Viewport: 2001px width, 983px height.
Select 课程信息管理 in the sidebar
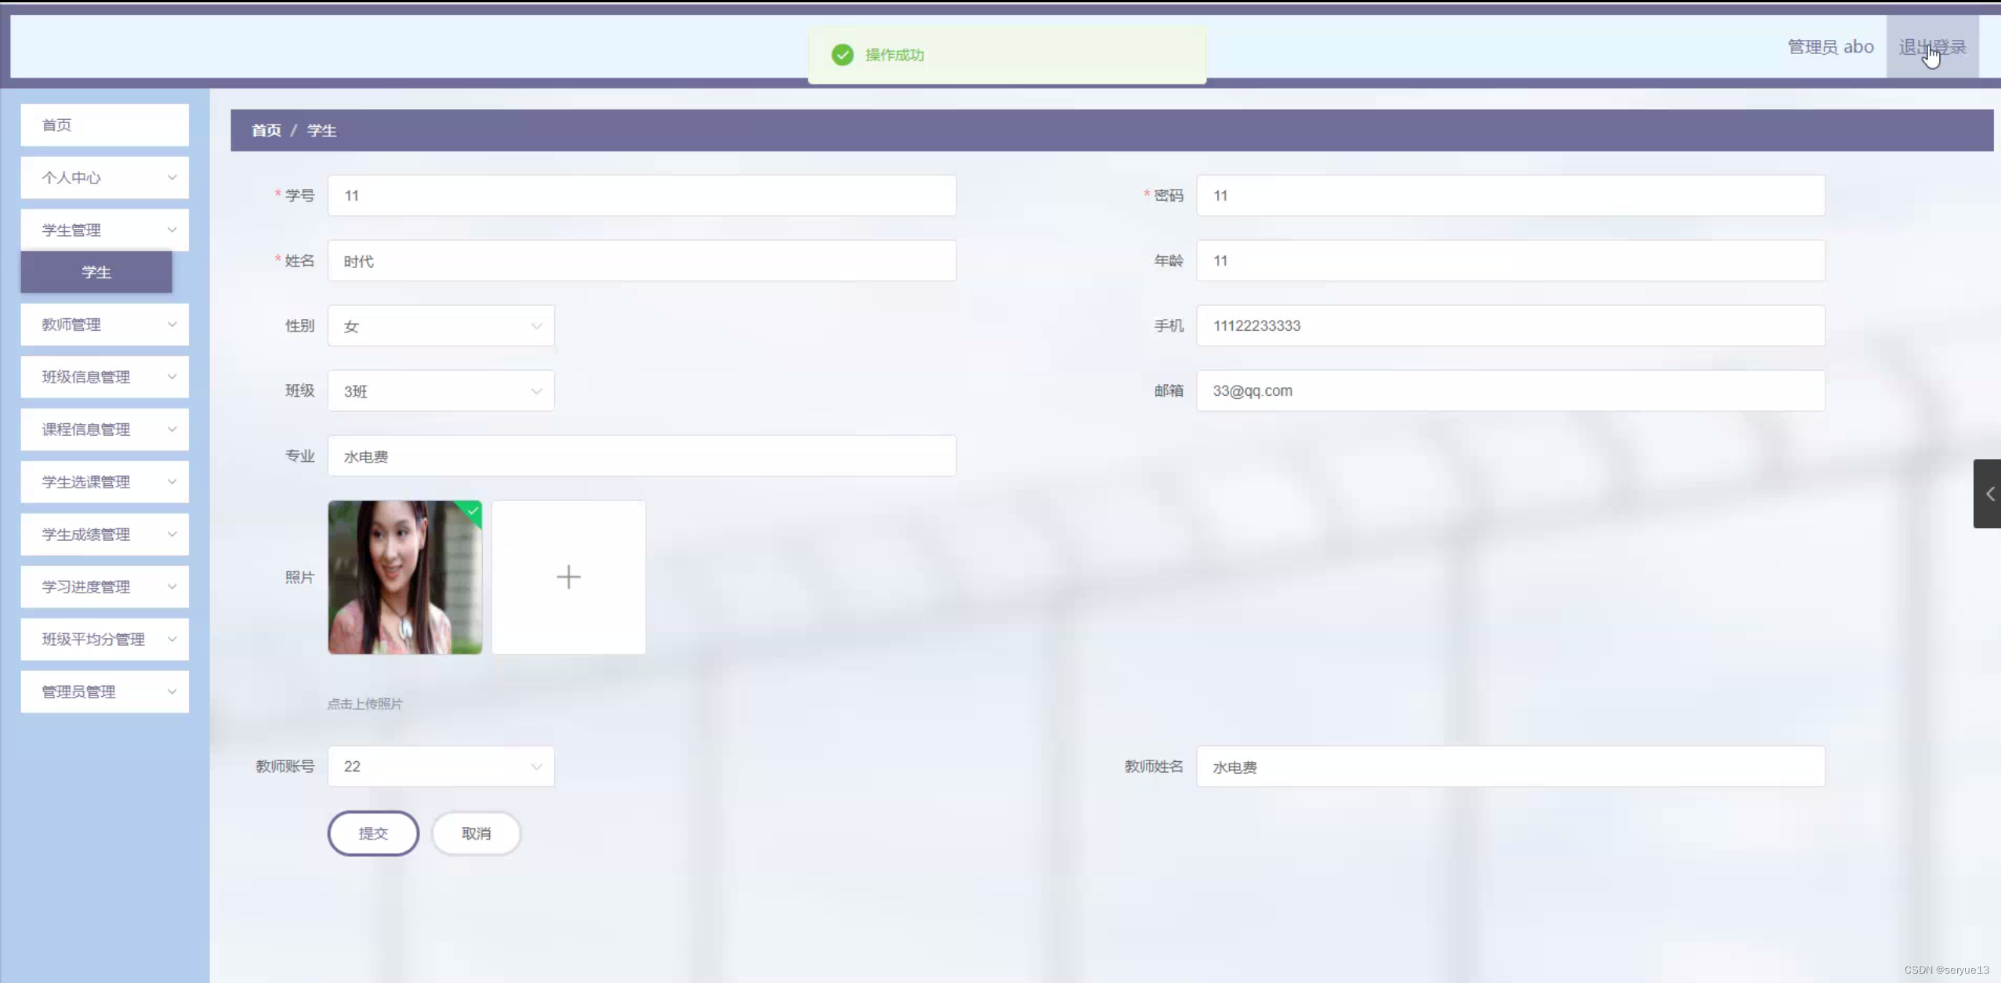click(x=104, y=429)
